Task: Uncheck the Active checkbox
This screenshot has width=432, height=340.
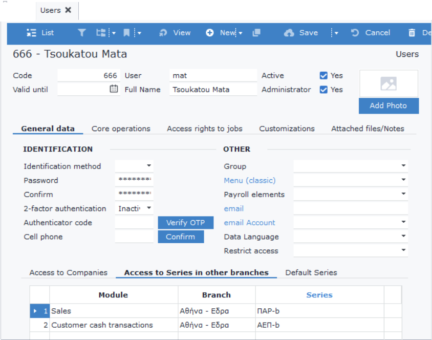Action: tap(323, 75)
